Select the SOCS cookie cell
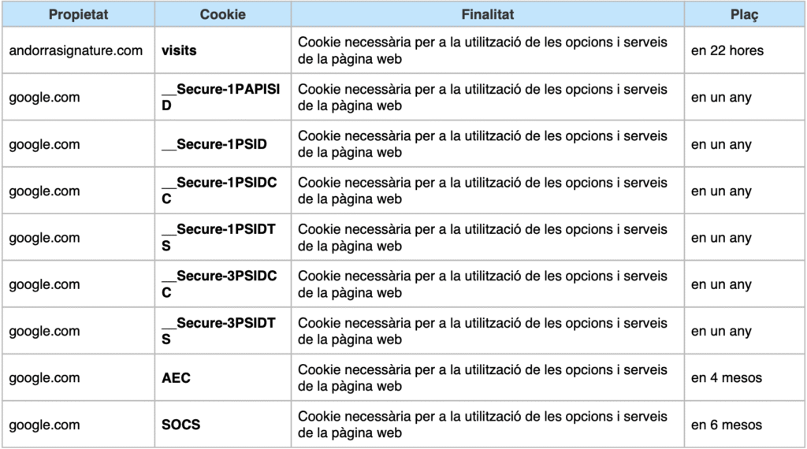 point(181,425)
